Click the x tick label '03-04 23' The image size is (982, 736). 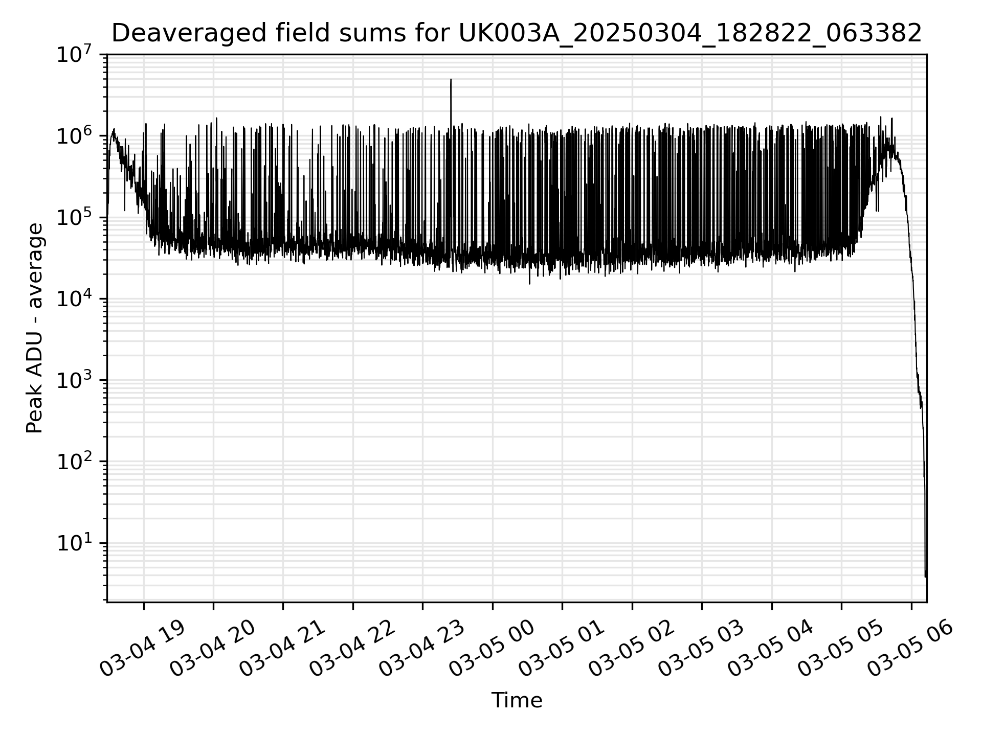pyautogui.click(x=422, y=649)
